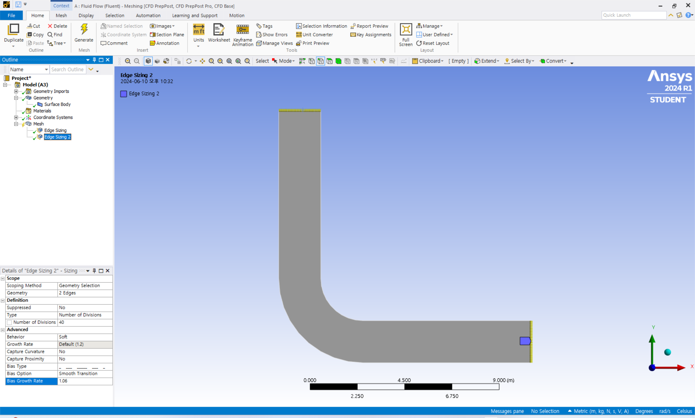The image size is (695, 418).
Task: Click the Generate mesh lightning icon
Action: [x=84, y=29]
